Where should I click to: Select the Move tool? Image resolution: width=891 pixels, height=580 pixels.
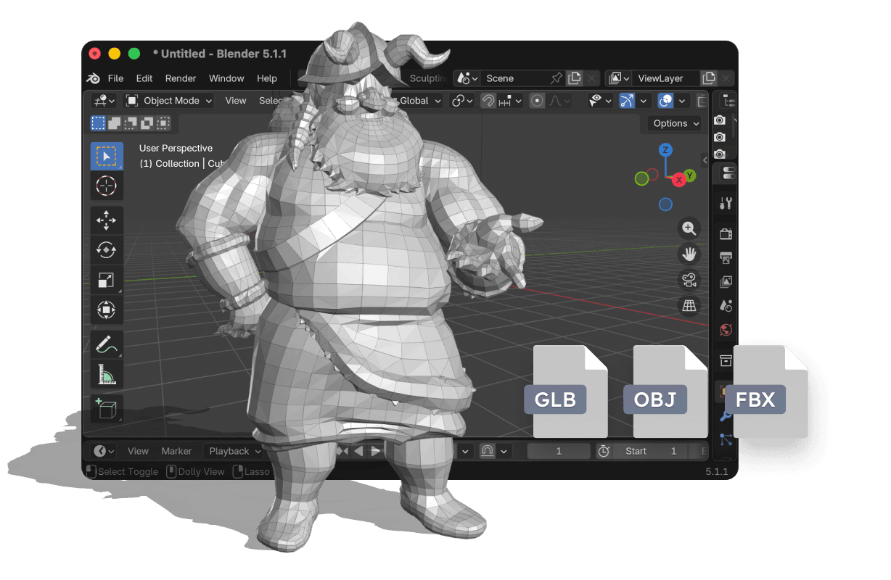[107, 220]
